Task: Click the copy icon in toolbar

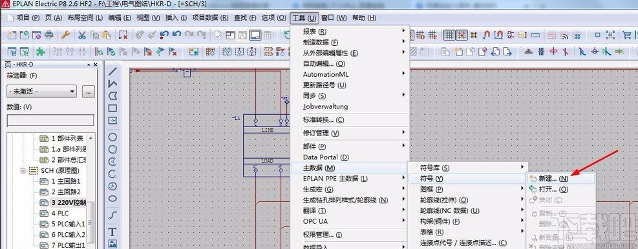Action: [94, 35]
